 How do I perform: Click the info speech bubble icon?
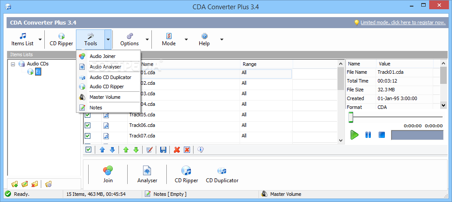201,149
